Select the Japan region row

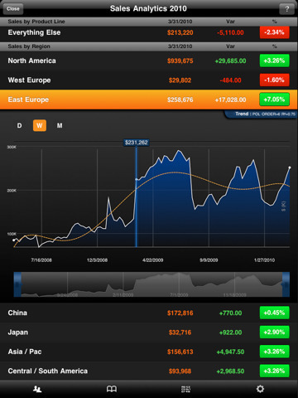(x=149, y=332)
